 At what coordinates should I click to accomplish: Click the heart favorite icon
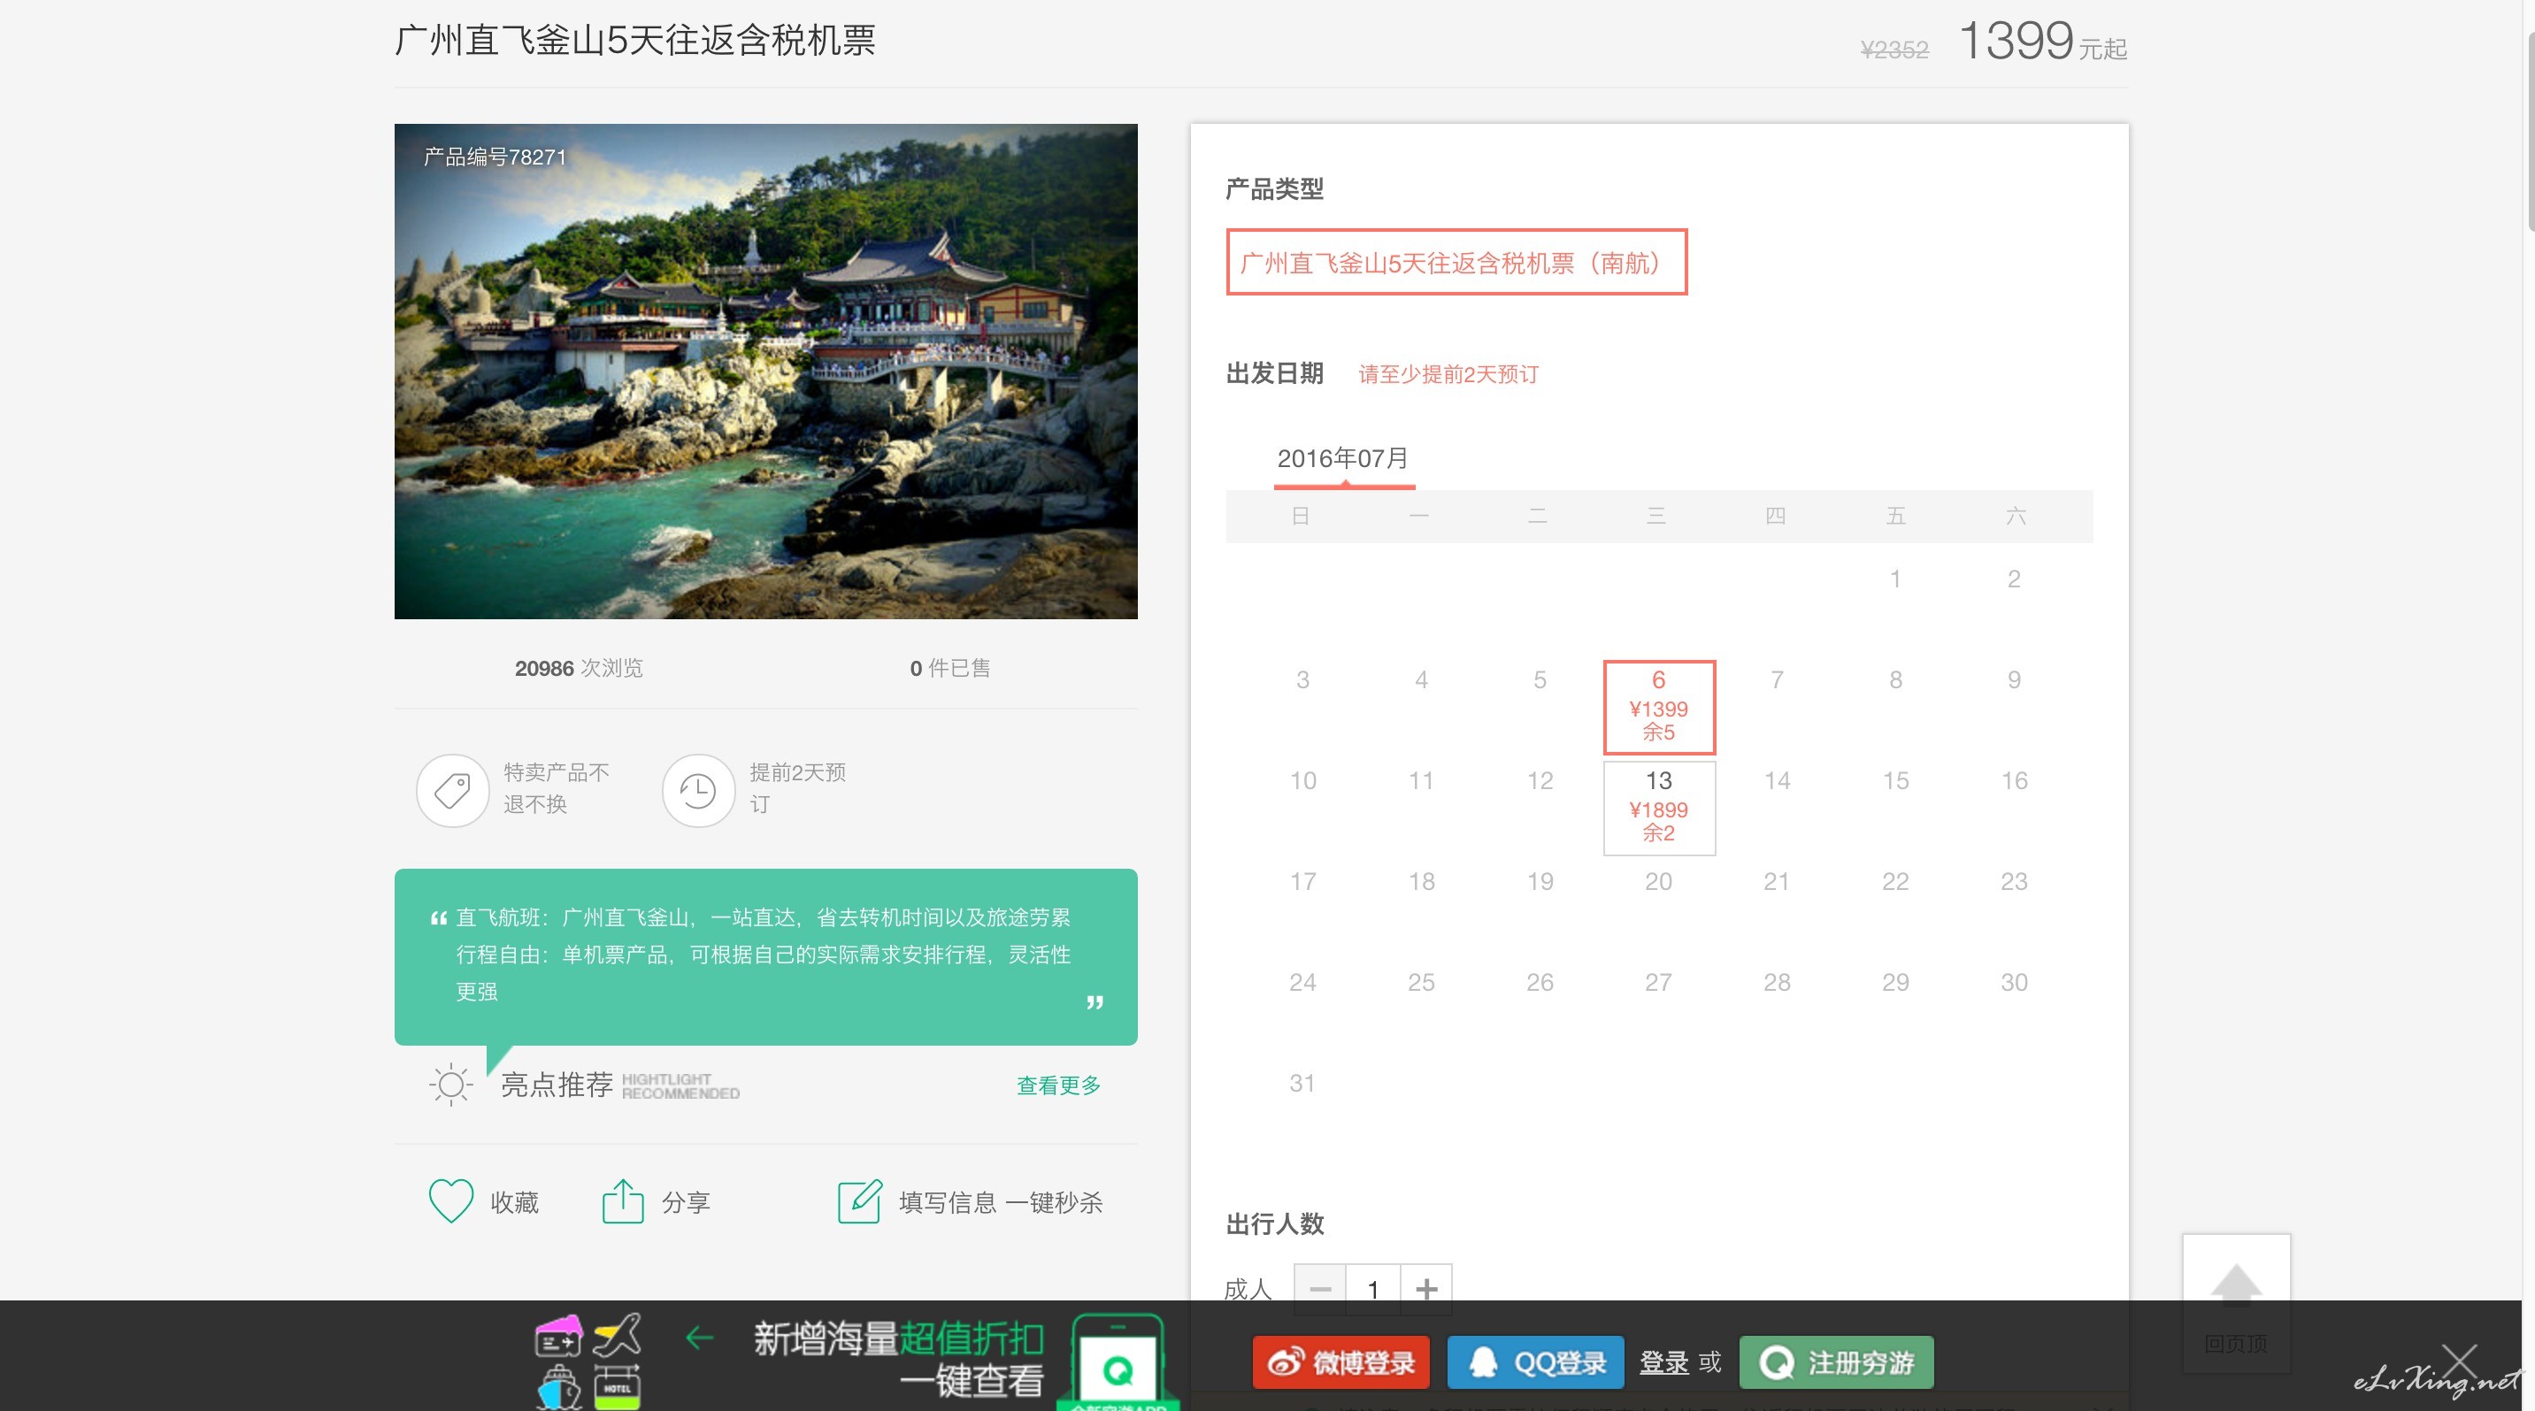[450, 1201]
